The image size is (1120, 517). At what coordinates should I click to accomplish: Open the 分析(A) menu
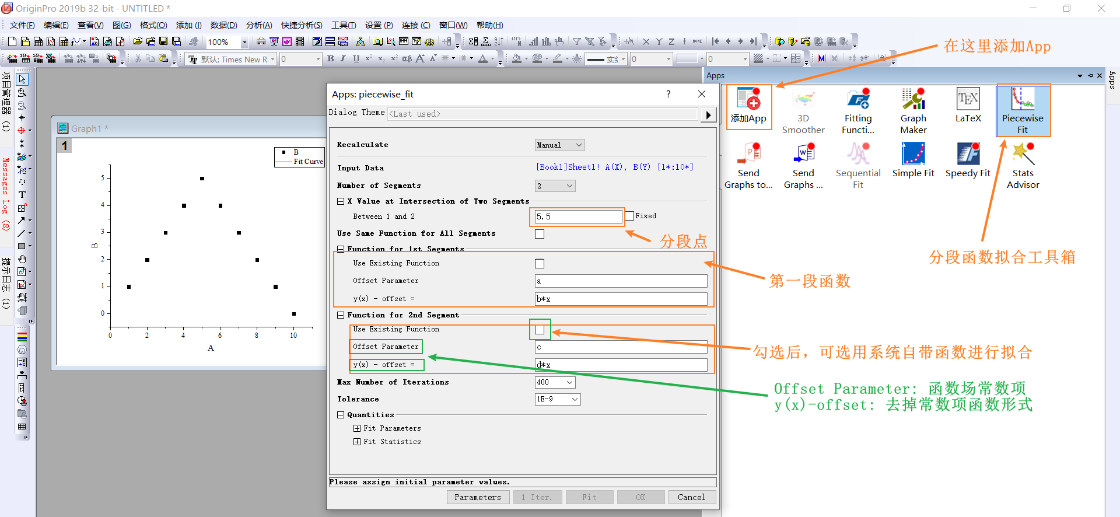click(x=259, y=25)
